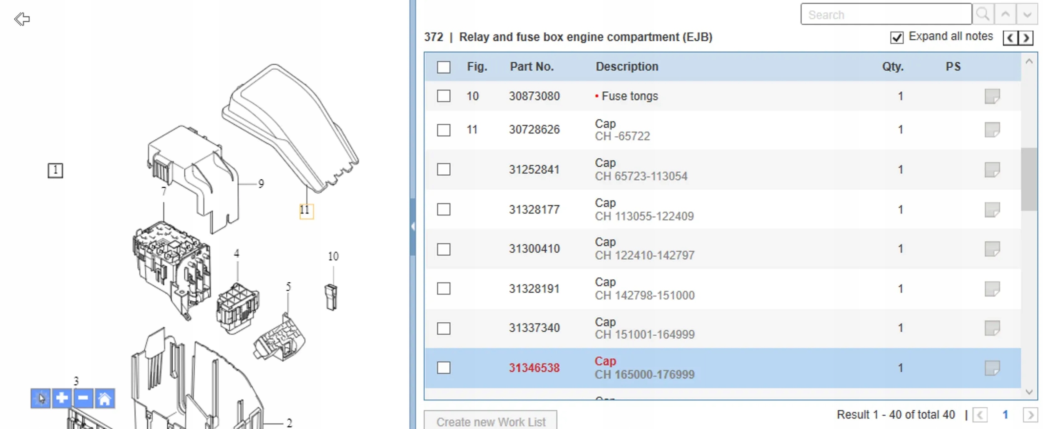This screenshot has width=1043, height=429.
Task: Collapse the diagram panel splitter arrow
Action: click(413, 226)
